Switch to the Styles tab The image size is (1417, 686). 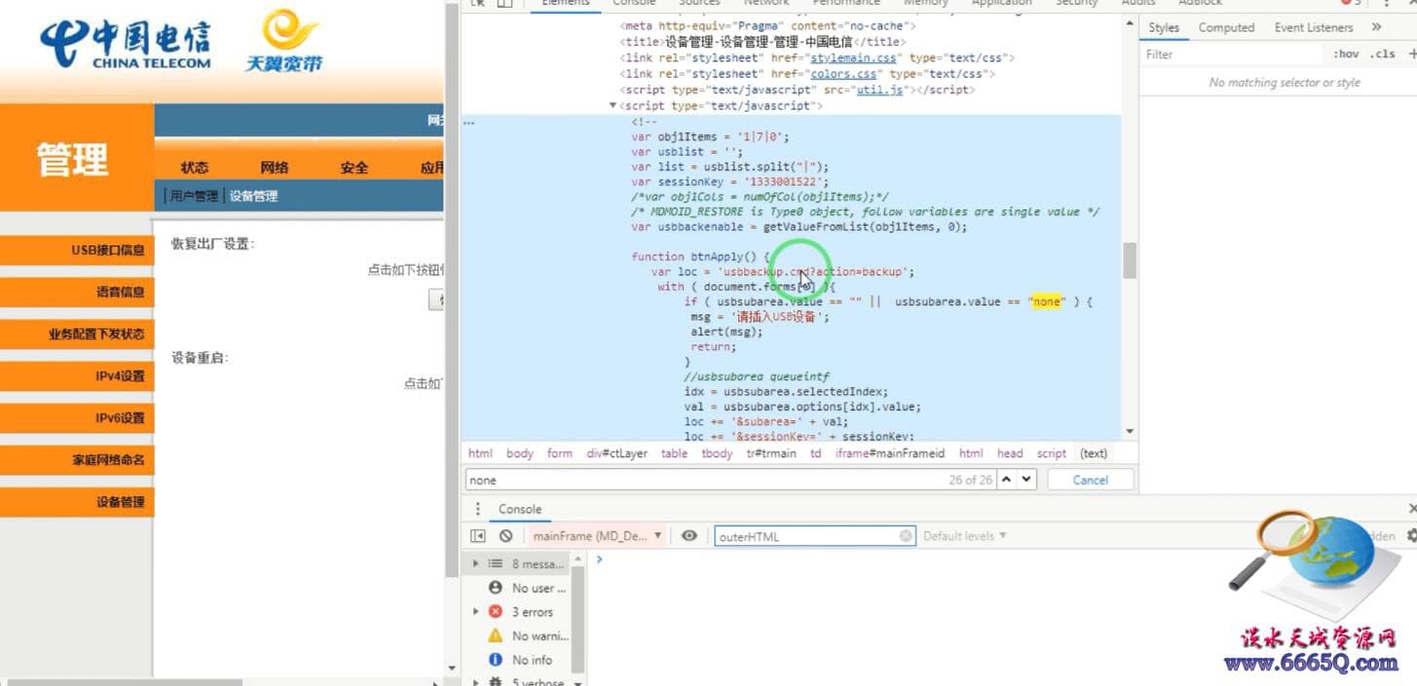(1163, 27)
